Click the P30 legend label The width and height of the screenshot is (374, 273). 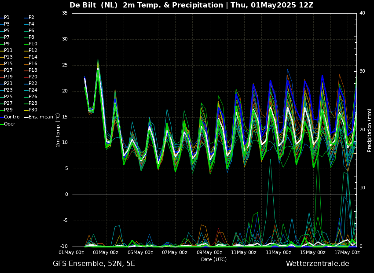pyautogui.click(x=33, y=110)
